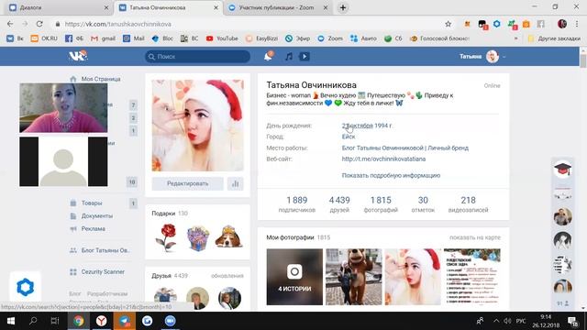
Task: Open the Windows Start menu
Action: tap(10, 321)
